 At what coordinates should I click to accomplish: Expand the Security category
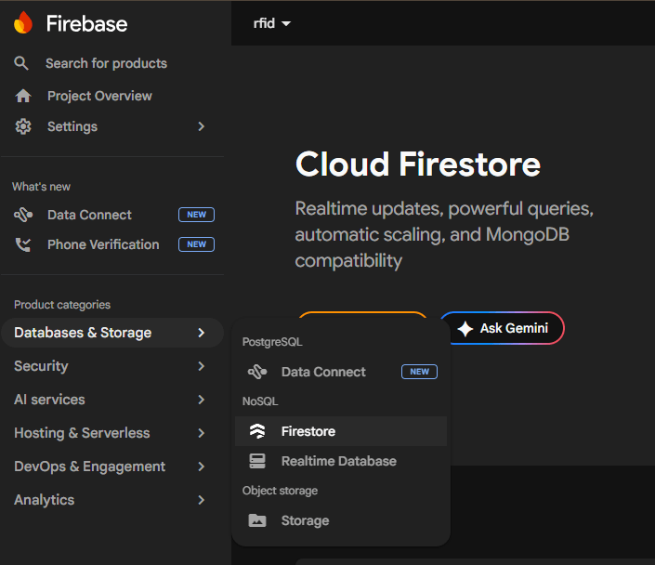click(x=111, y=366)
